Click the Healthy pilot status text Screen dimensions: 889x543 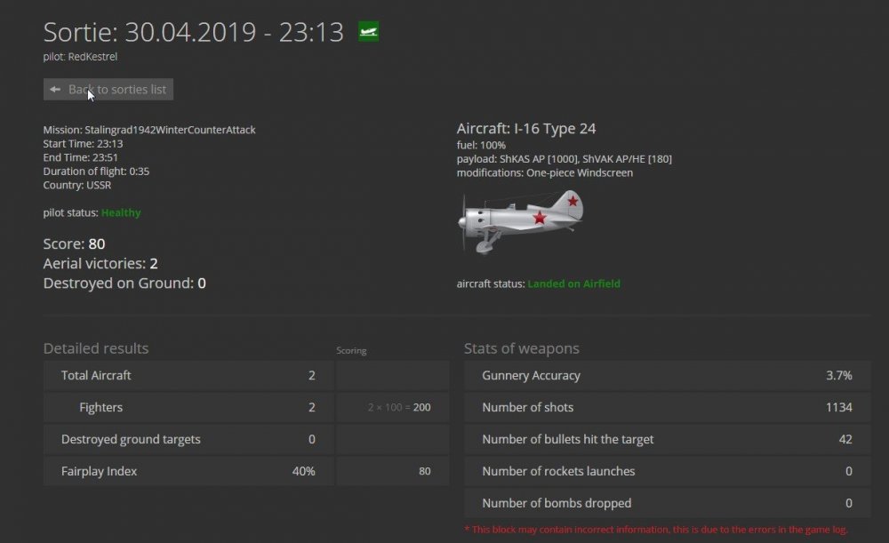click(x=120, y=212)
